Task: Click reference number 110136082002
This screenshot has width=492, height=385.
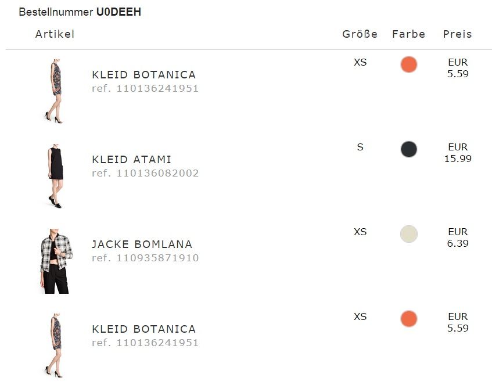Action: [x=145, y=173]
